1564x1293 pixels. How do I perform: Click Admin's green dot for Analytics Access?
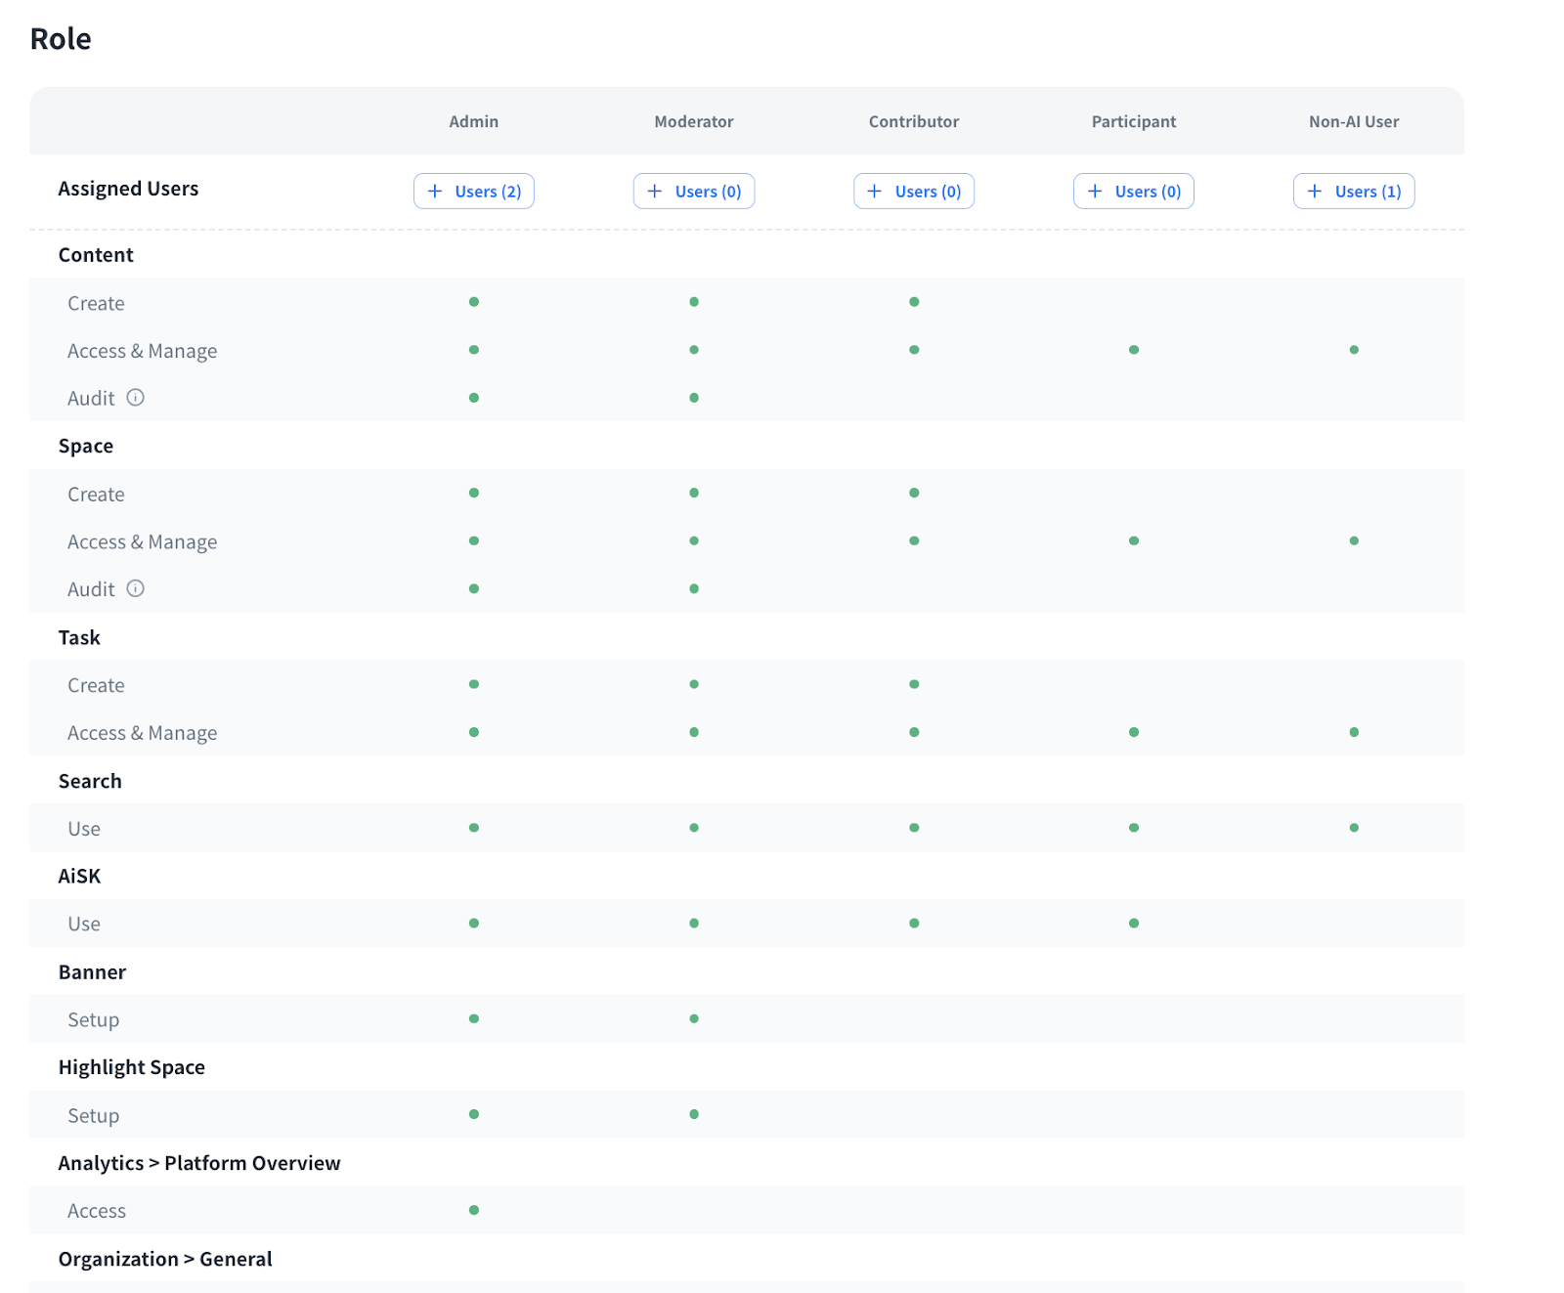click(x=474, y=1210)
